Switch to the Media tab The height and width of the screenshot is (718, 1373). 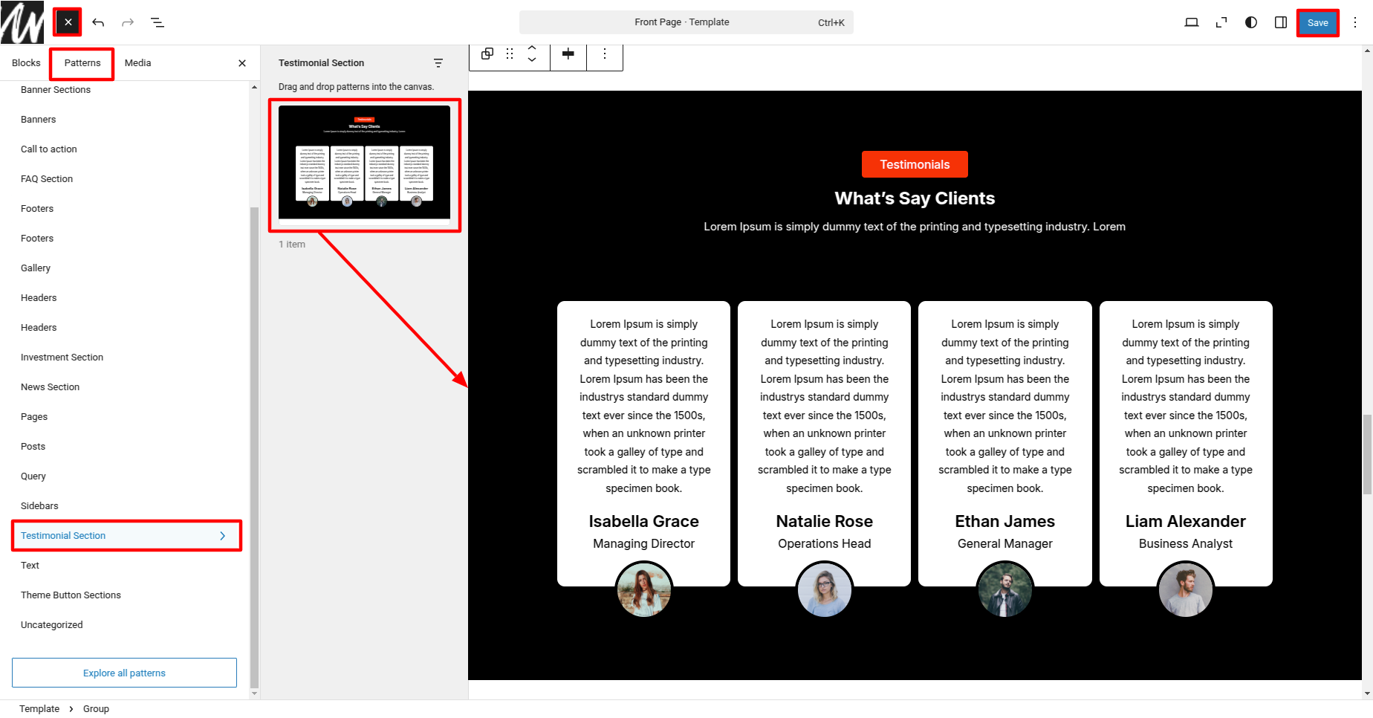point(137,63)
